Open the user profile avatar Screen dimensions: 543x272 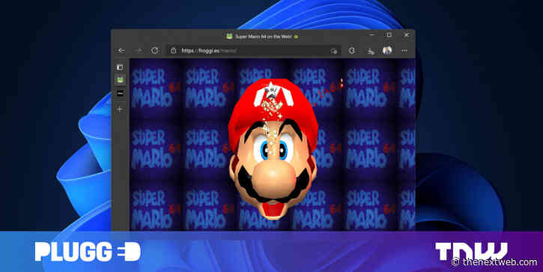(387, 50)
